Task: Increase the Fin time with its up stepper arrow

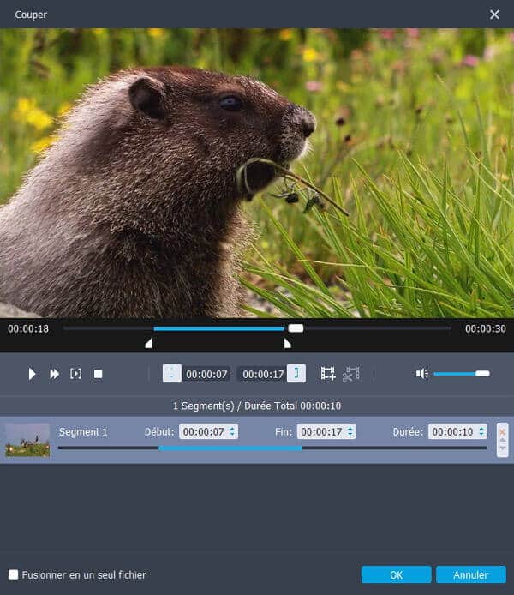Action: (350, 429)
